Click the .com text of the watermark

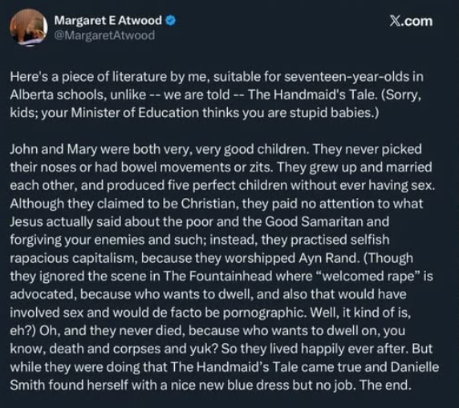pyautogui.click(x=417, y=22)
